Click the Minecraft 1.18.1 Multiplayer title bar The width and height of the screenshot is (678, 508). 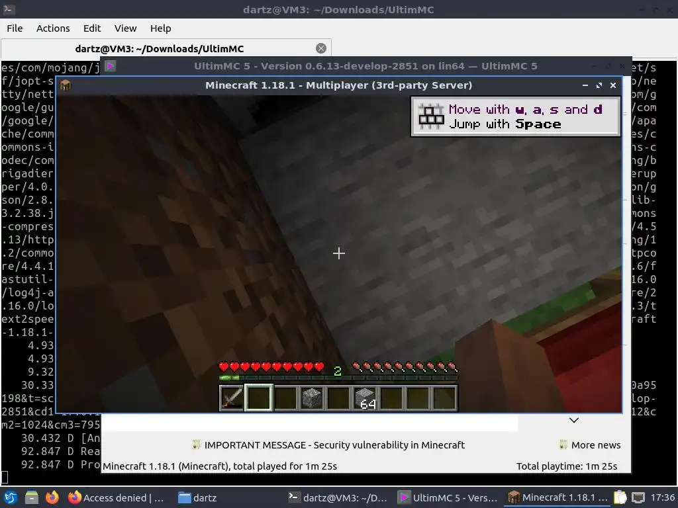point(338,85)
